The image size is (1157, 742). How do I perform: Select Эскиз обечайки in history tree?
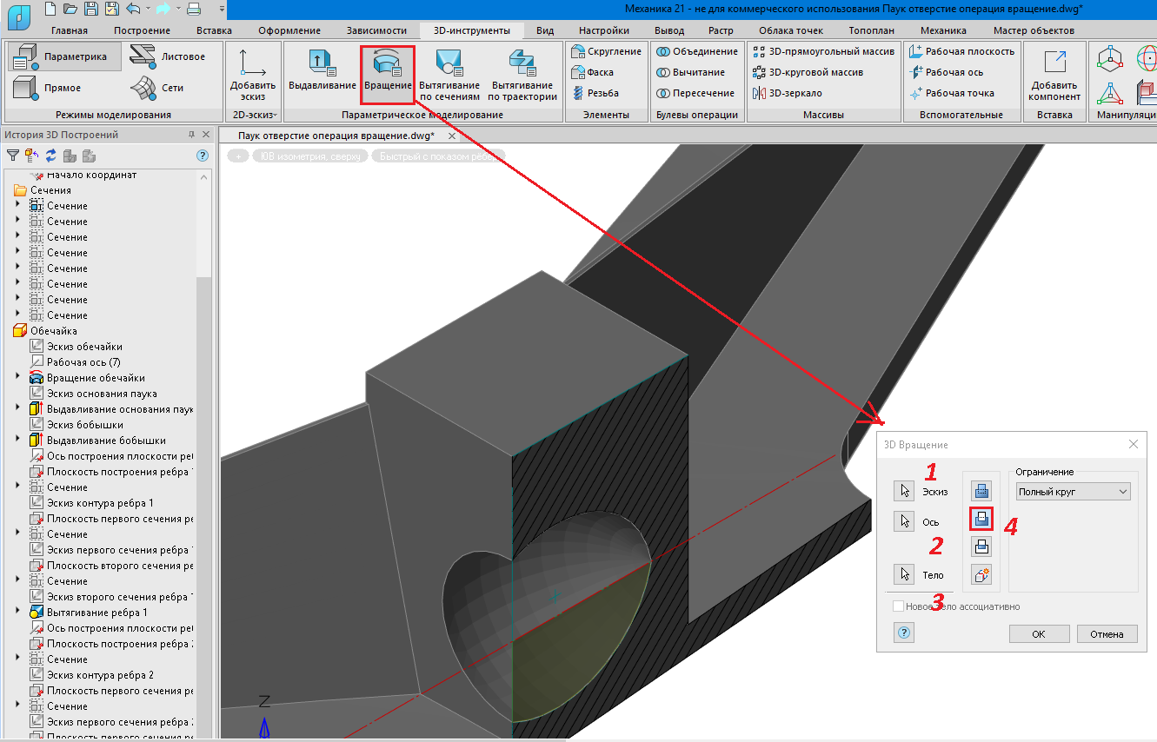click(x=84, y=347)
